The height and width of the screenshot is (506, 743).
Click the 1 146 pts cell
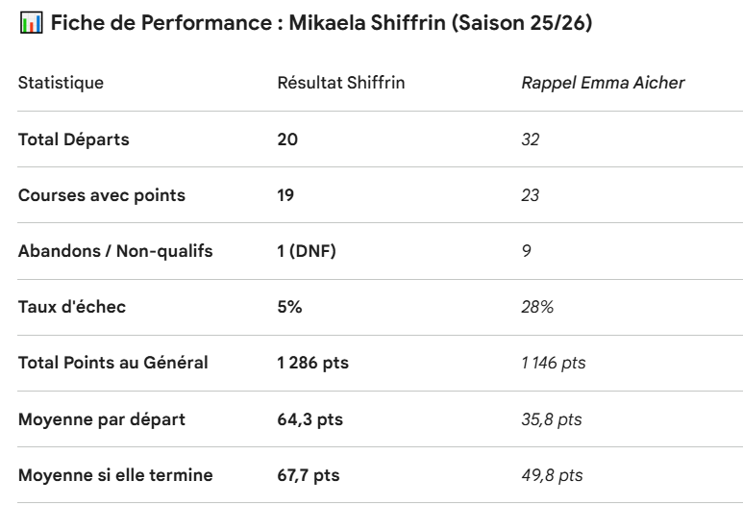click(553, 363)
